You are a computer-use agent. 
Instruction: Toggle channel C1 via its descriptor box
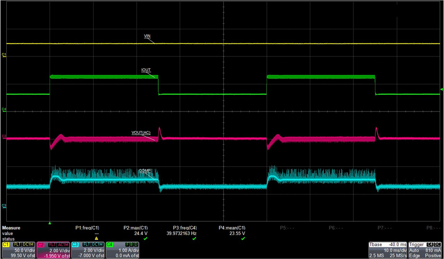7,244
